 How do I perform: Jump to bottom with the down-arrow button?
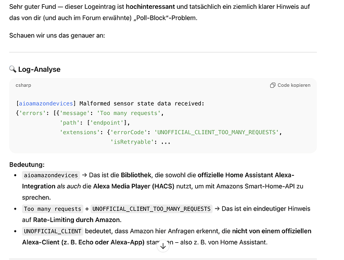click(x=163, y=246)
